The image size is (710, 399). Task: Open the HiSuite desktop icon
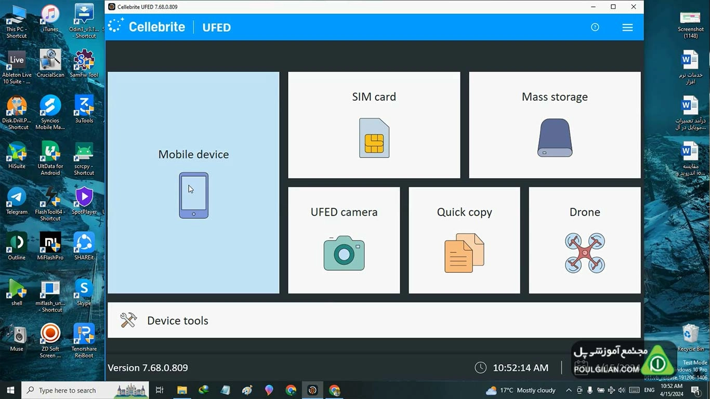17,156
